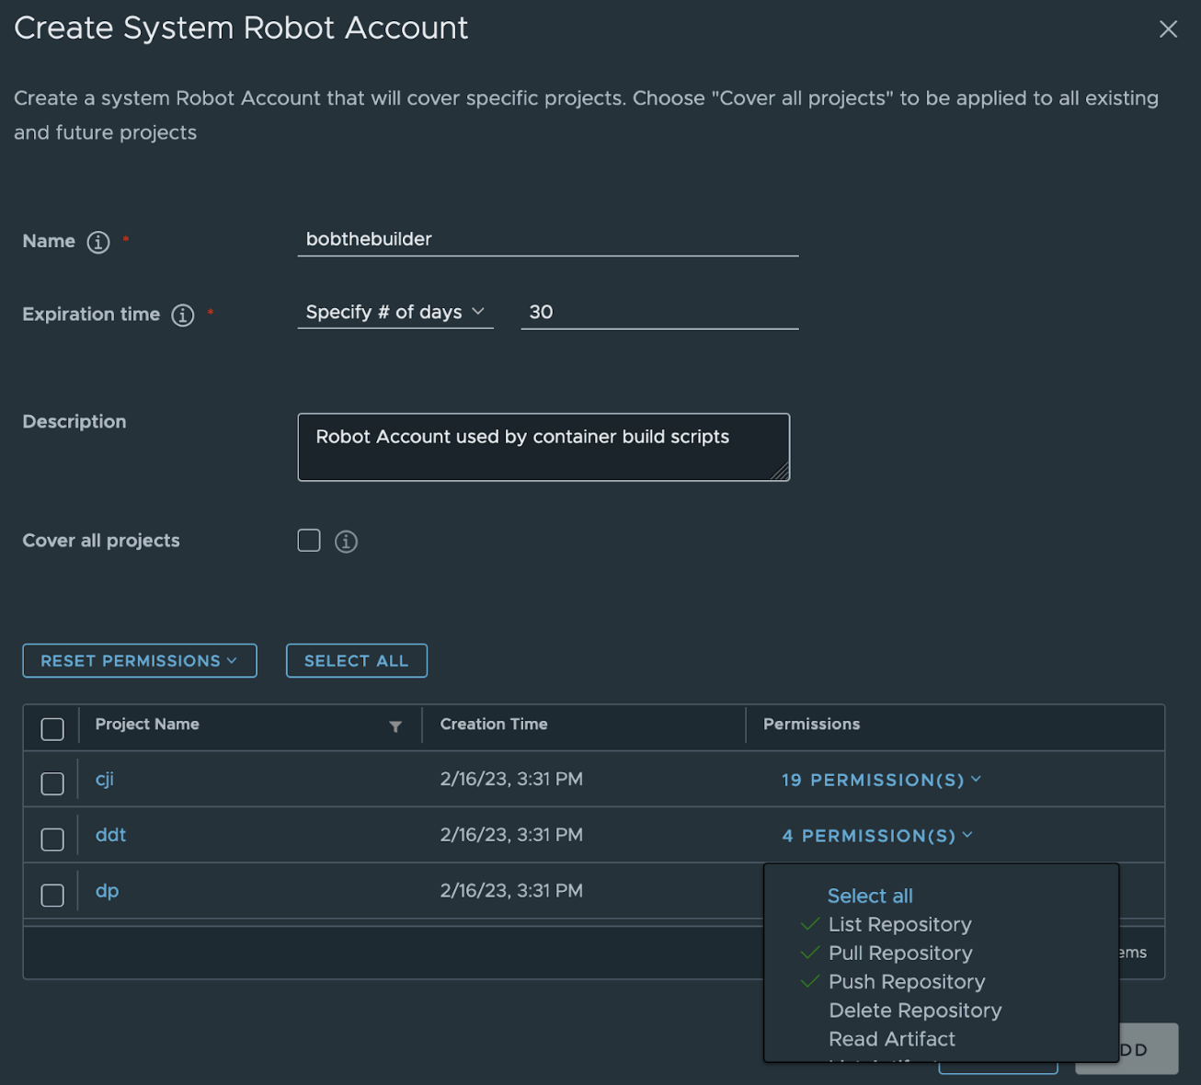Choose Select all in the permissions menu
Viewport: 1201px width, 1085px height.
click(869, 895)
